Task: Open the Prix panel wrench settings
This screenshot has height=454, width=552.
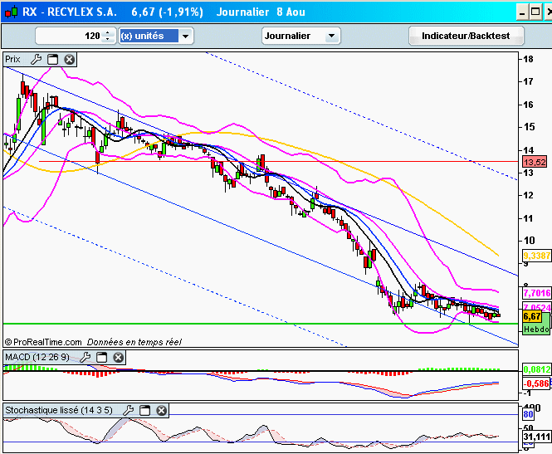Action: 36,60
